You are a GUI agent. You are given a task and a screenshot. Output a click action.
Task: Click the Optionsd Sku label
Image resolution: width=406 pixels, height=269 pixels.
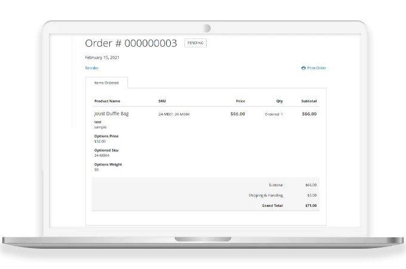(106, 150)
